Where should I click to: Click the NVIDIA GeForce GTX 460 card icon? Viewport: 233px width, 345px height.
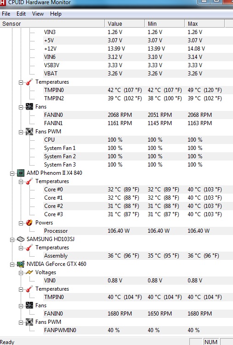pyautogui.click(x=21, y=264)
